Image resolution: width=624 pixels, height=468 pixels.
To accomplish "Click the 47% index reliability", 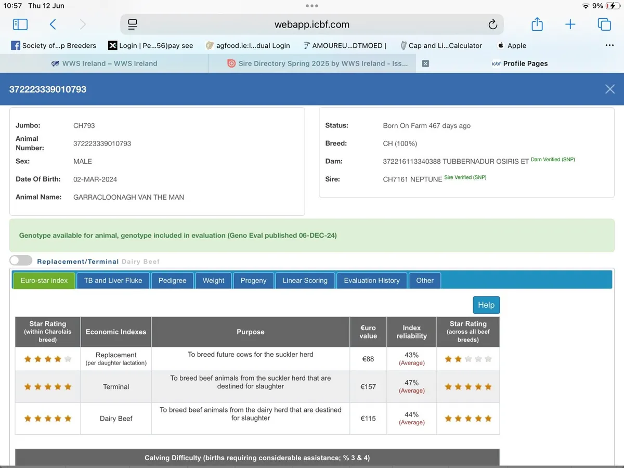I will [412, 383].
